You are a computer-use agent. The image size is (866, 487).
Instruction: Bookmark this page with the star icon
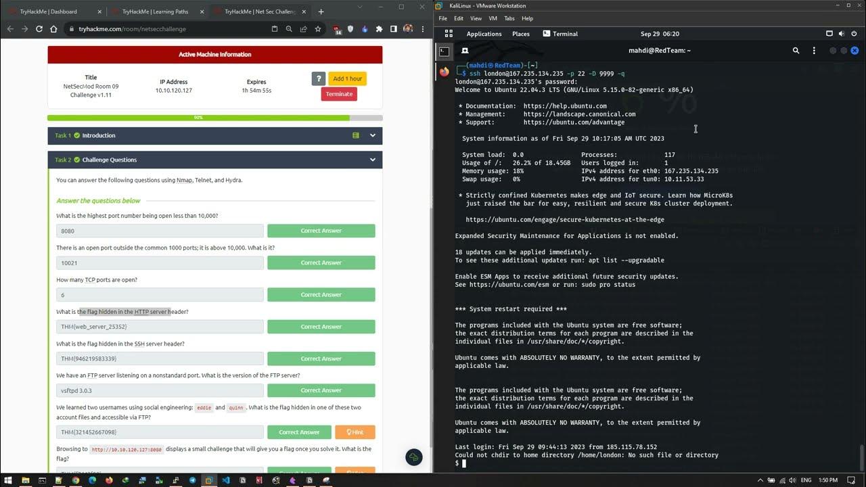pos(317,29)
